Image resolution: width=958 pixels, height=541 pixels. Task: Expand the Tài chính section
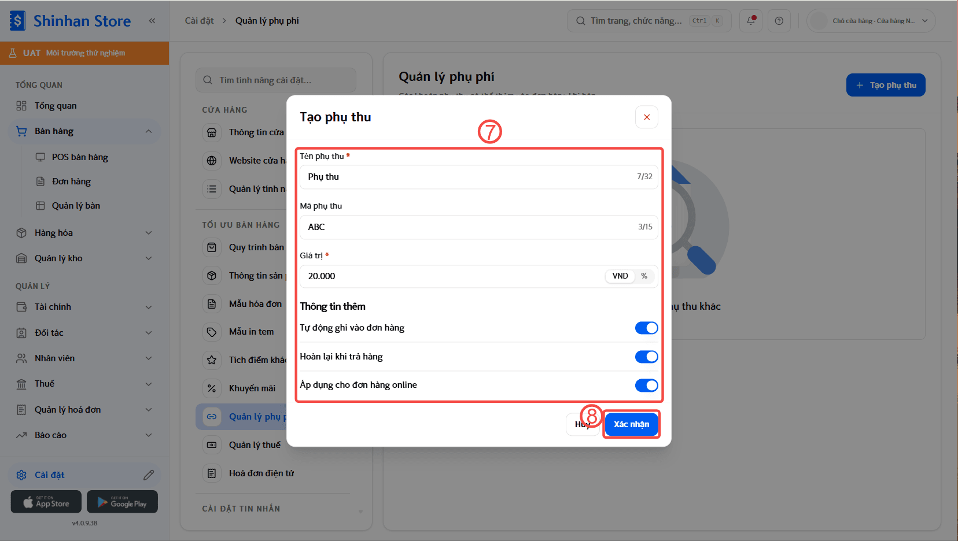[x=84, y=307]
